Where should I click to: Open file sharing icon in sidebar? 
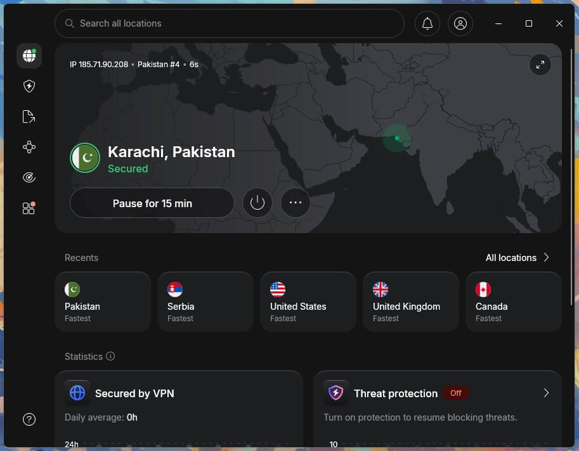coord(29,117)
